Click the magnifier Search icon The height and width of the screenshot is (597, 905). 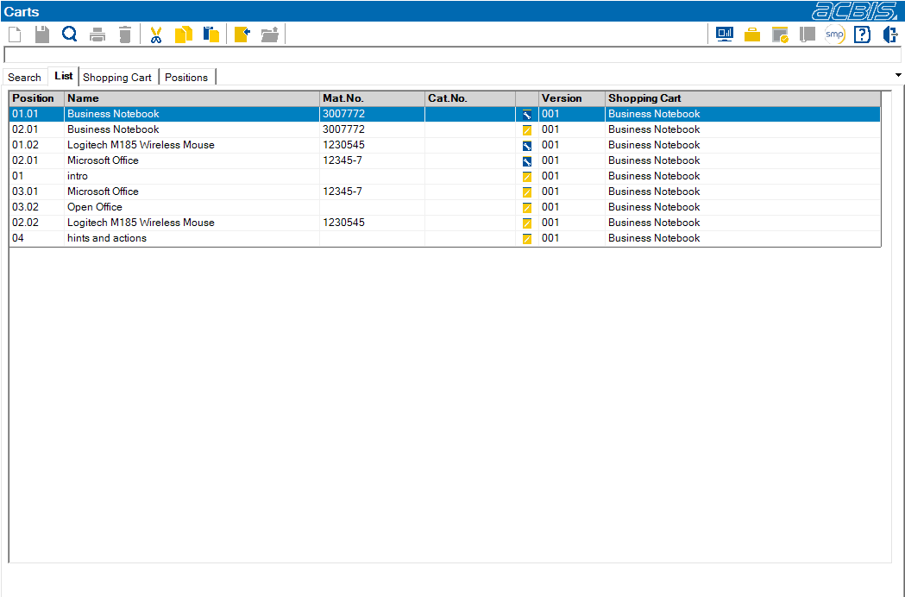coord(69,35)
